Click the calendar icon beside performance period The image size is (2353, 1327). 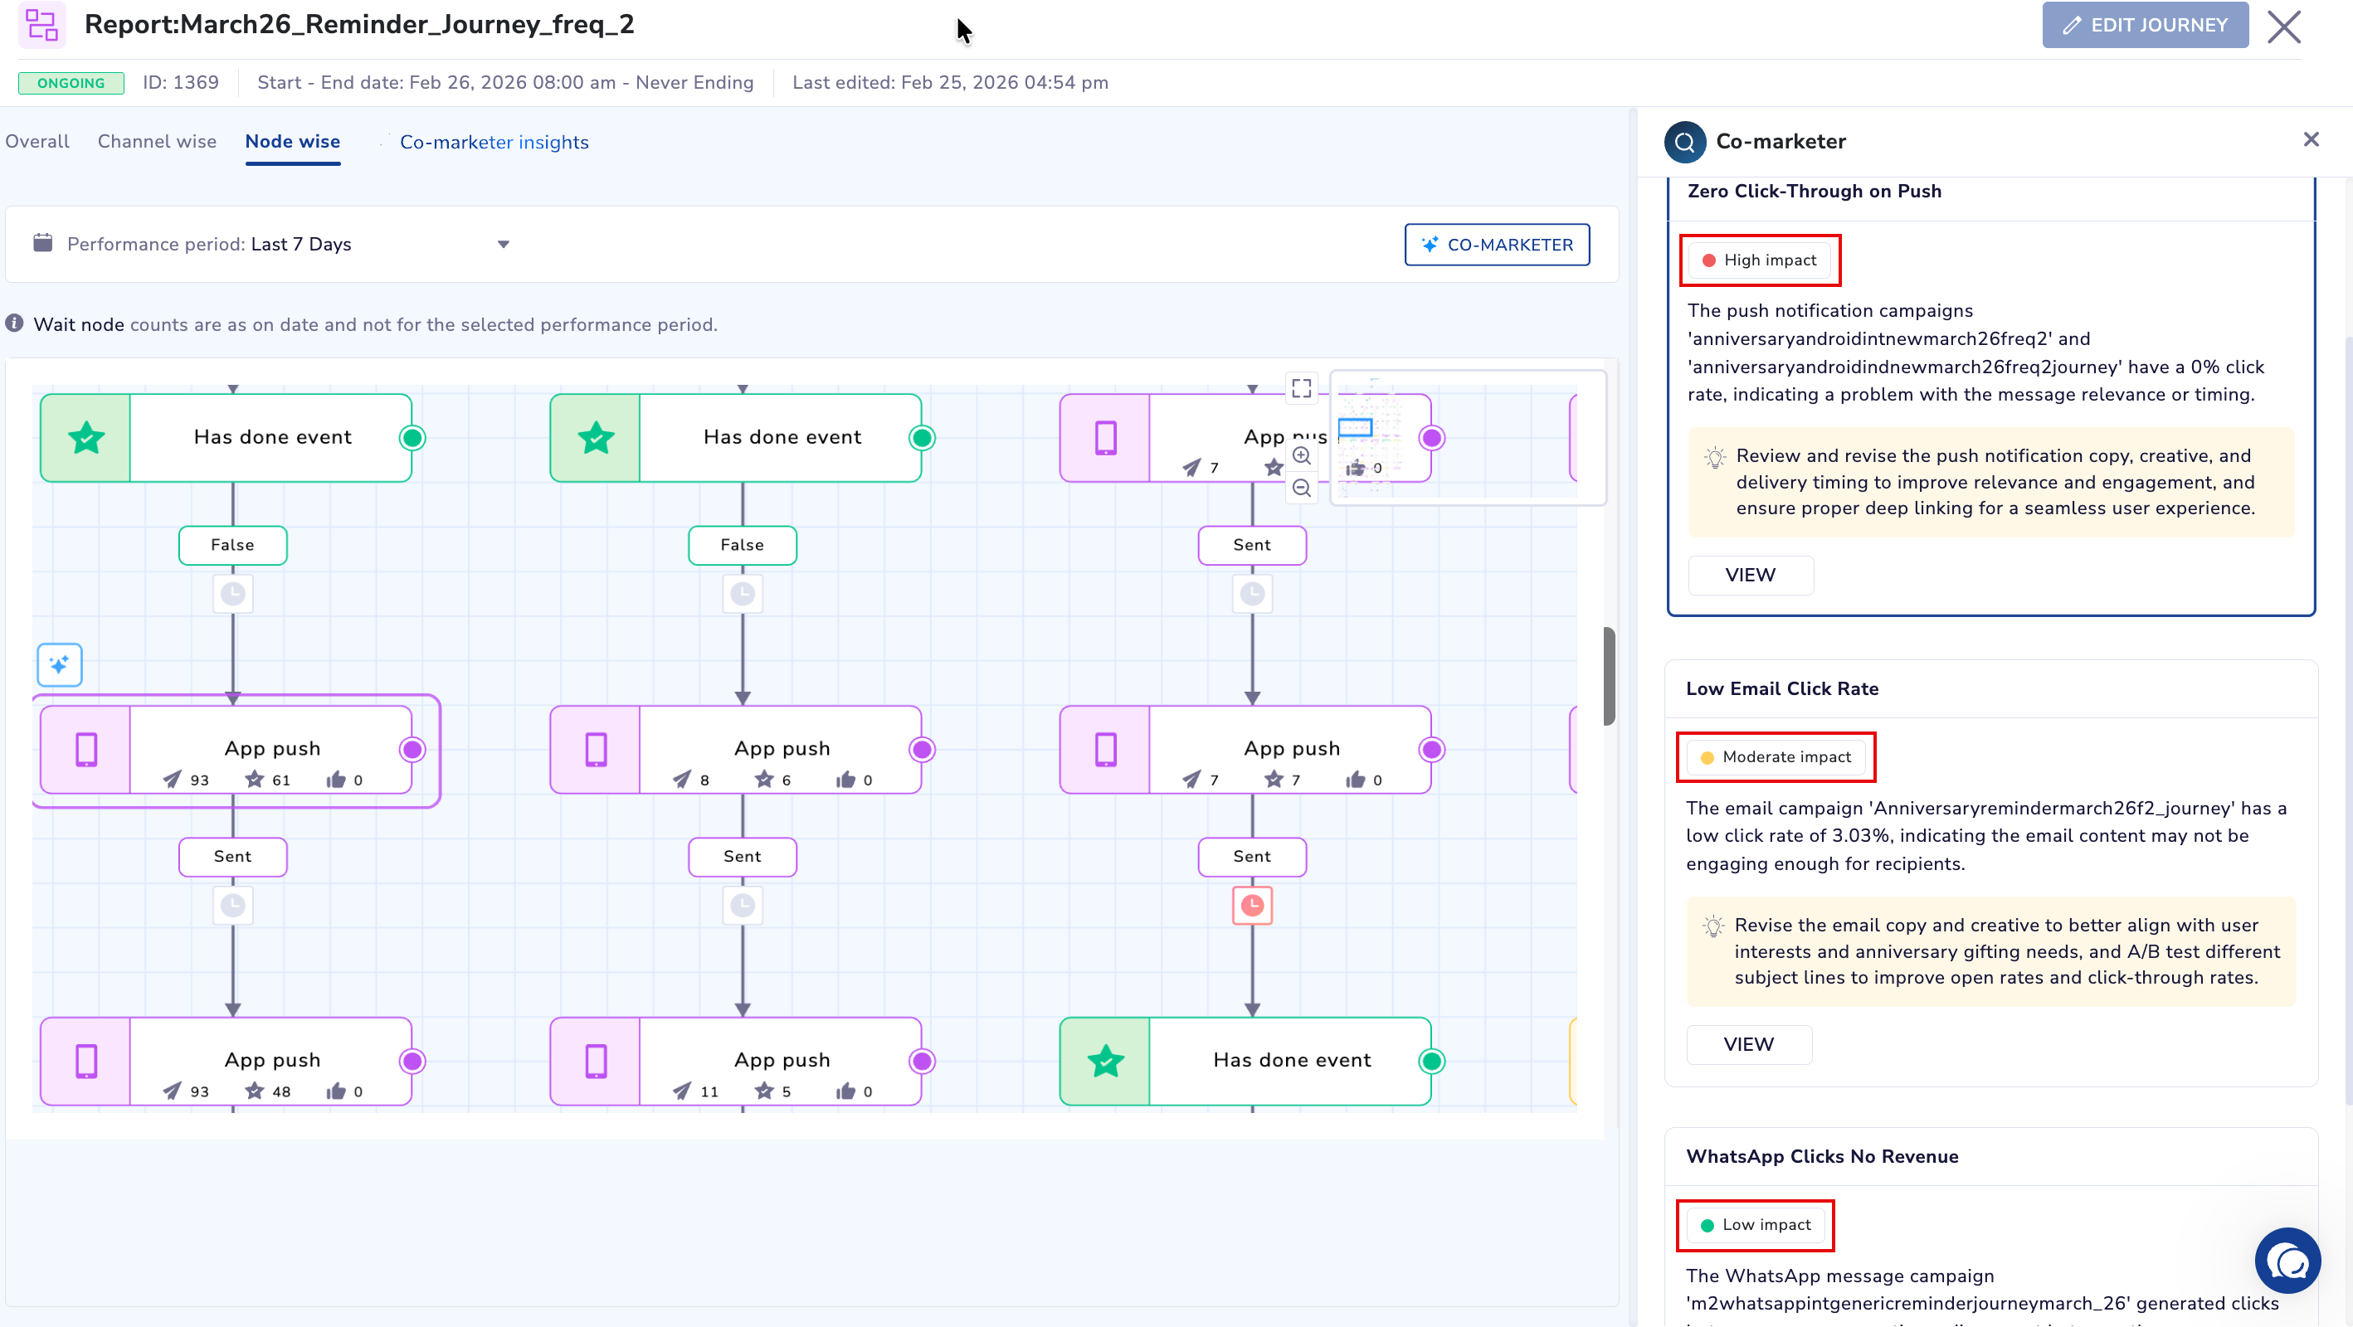(42, 243)
